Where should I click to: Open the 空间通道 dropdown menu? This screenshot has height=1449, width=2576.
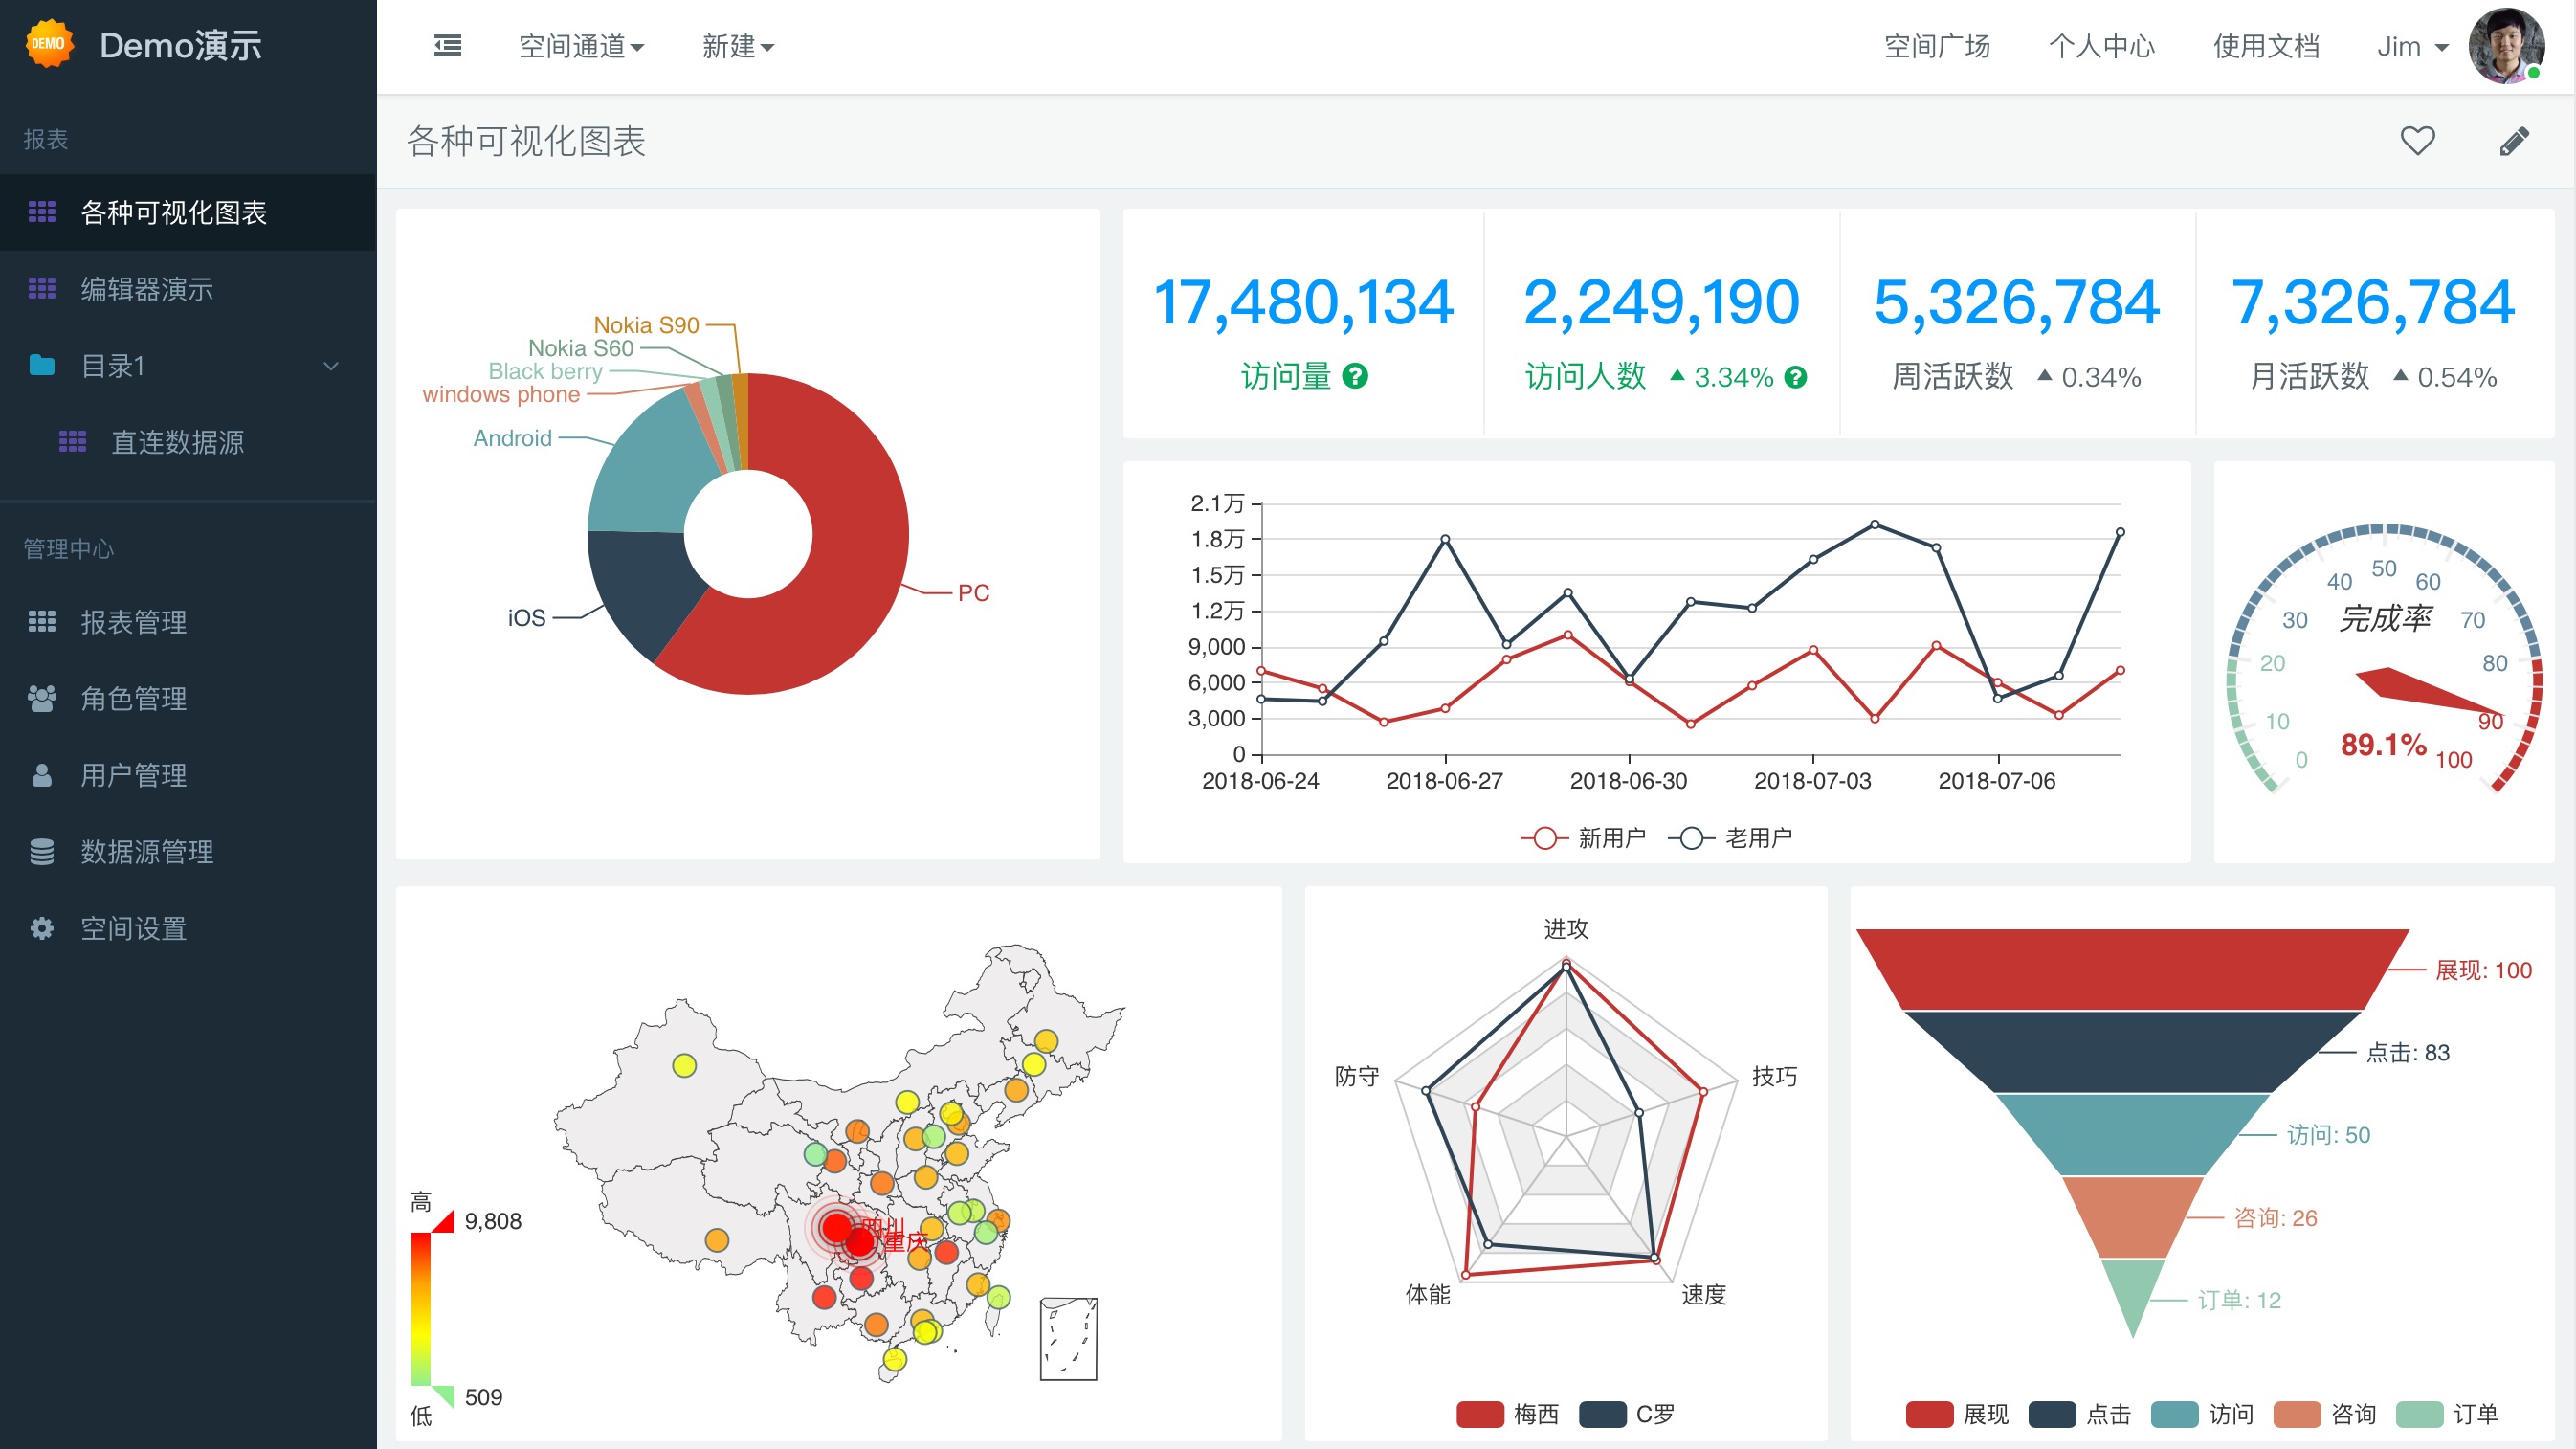[x=581, y=46]
